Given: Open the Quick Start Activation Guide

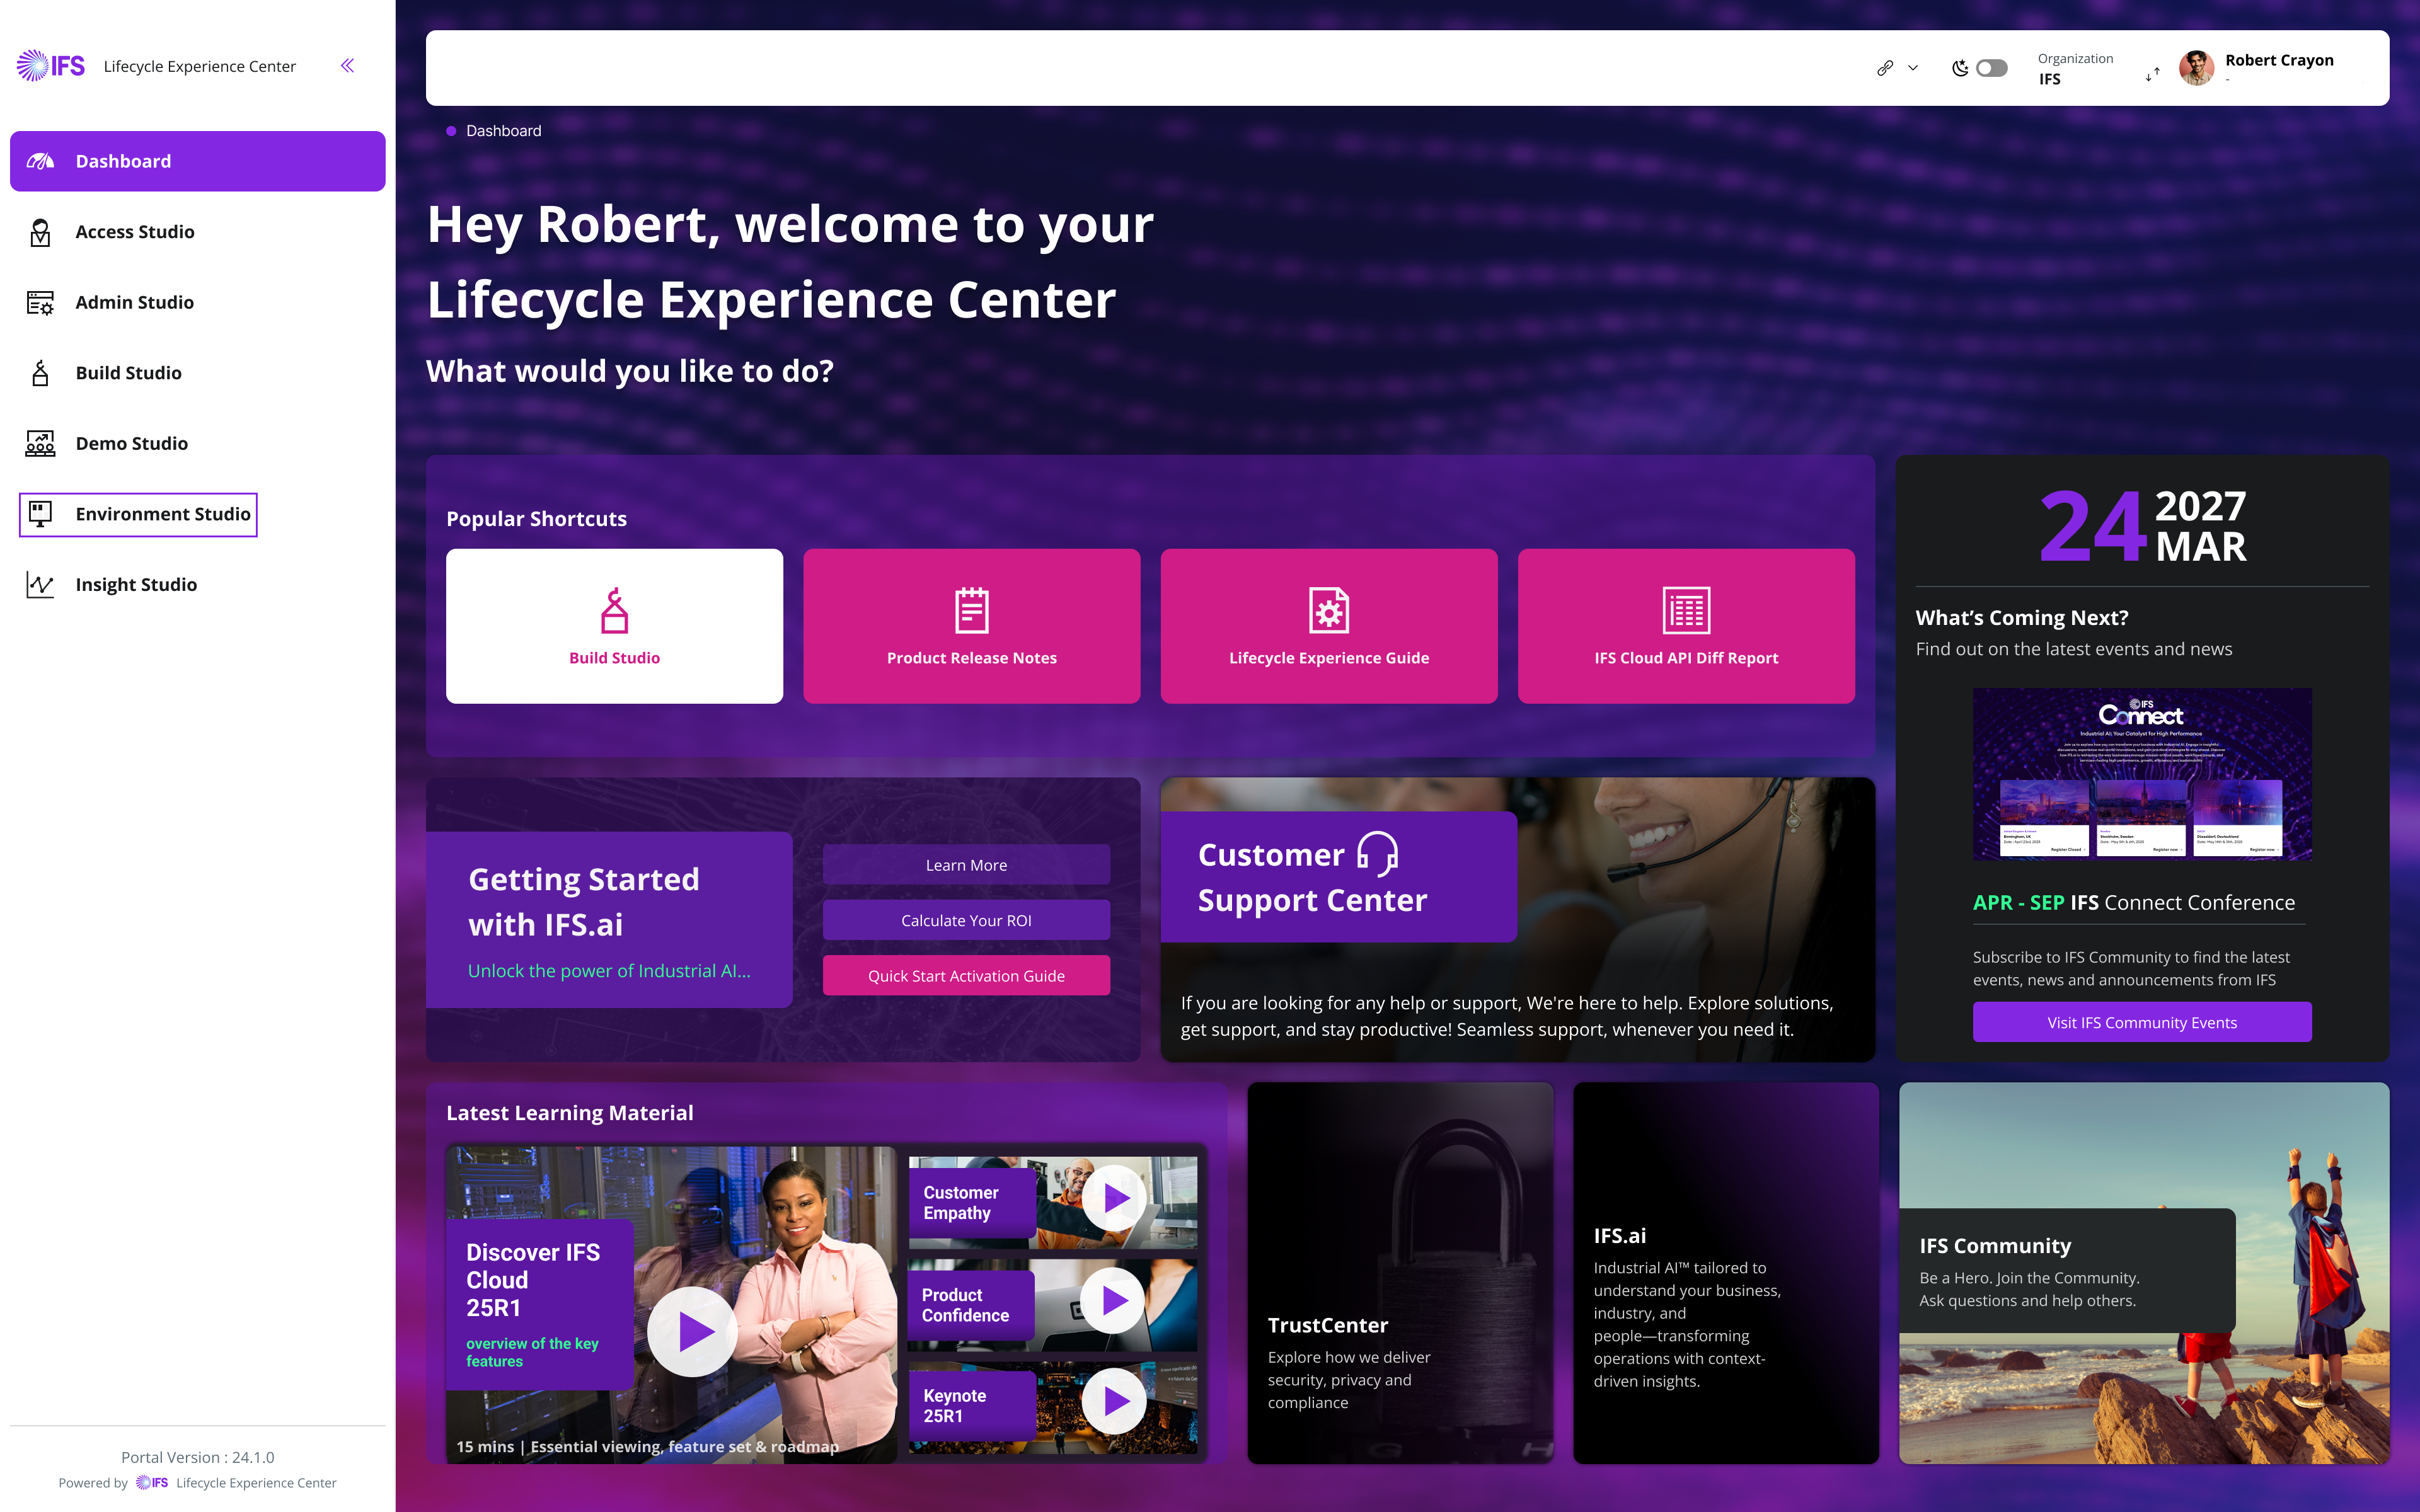Looking at the screenshot, I should tap(966, 976).
